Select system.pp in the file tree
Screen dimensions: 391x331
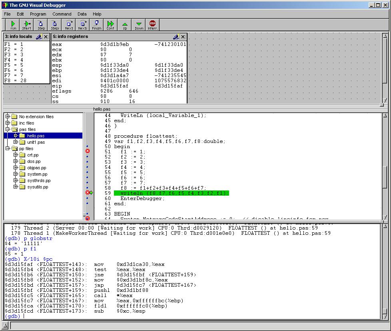(x=37, y=174)
